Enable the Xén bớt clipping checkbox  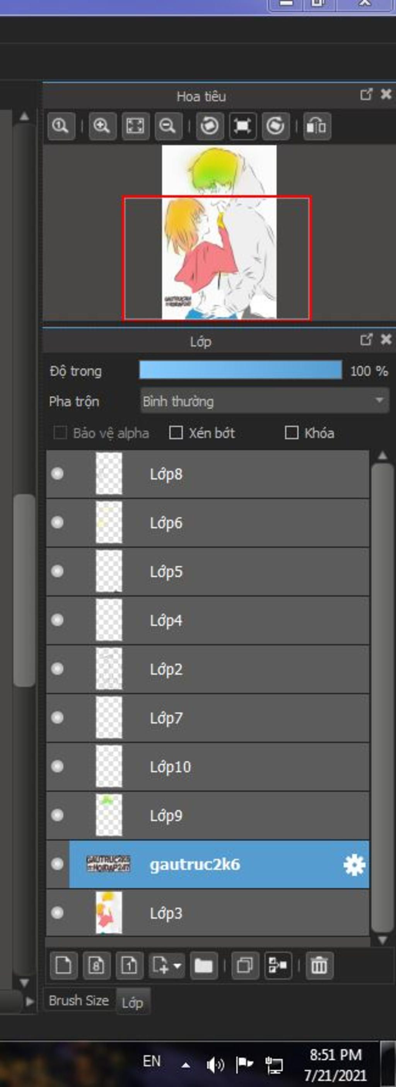point(176,433)
